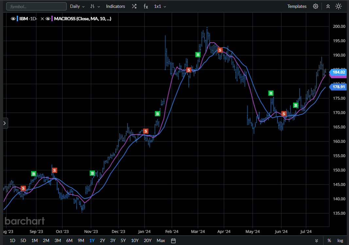Select the 6M time range
The width and height of the screenshot is (349, 245).
tap(69, 240)
